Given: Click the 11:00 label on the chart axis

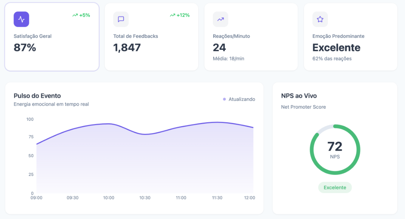Looking at the screenshot, I should coord(181,198).
